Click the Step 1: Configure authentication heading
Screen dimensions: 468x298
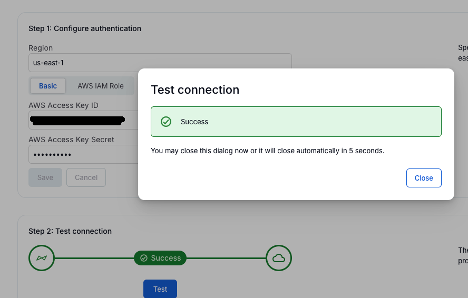click(x=85, y=28)
